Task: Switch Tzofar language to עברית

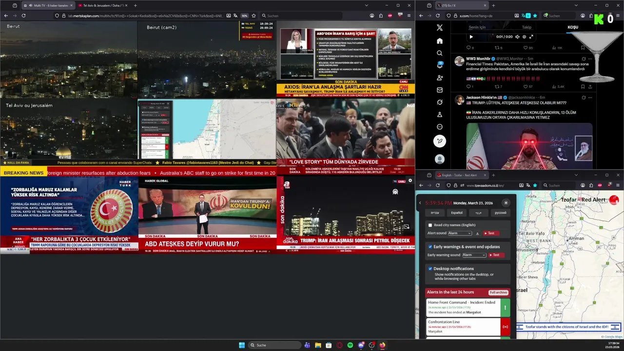Action: 435,213
